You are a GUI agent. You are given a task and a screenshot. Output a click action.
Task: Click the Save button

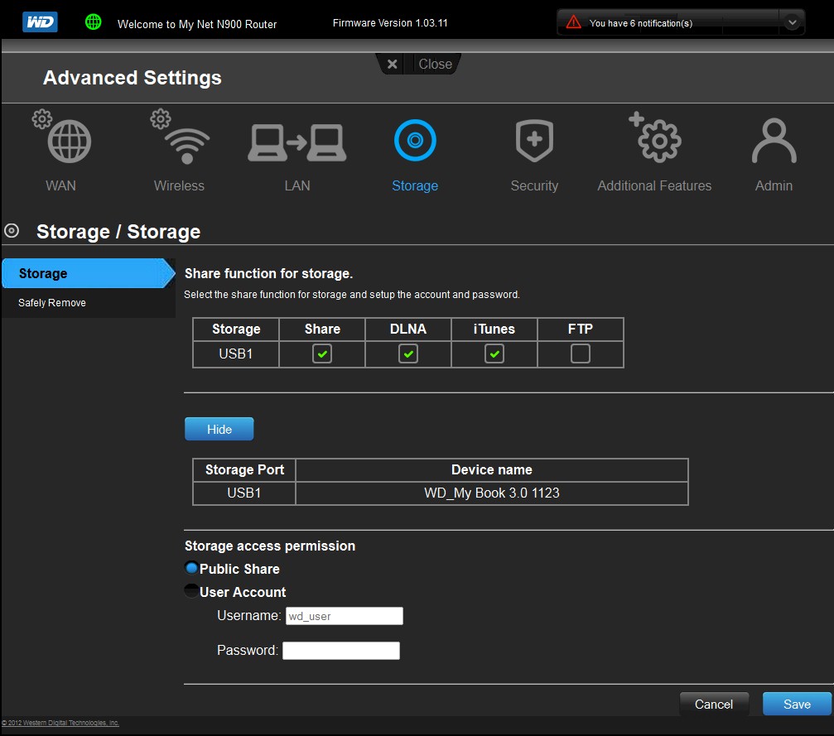[797, 704]
